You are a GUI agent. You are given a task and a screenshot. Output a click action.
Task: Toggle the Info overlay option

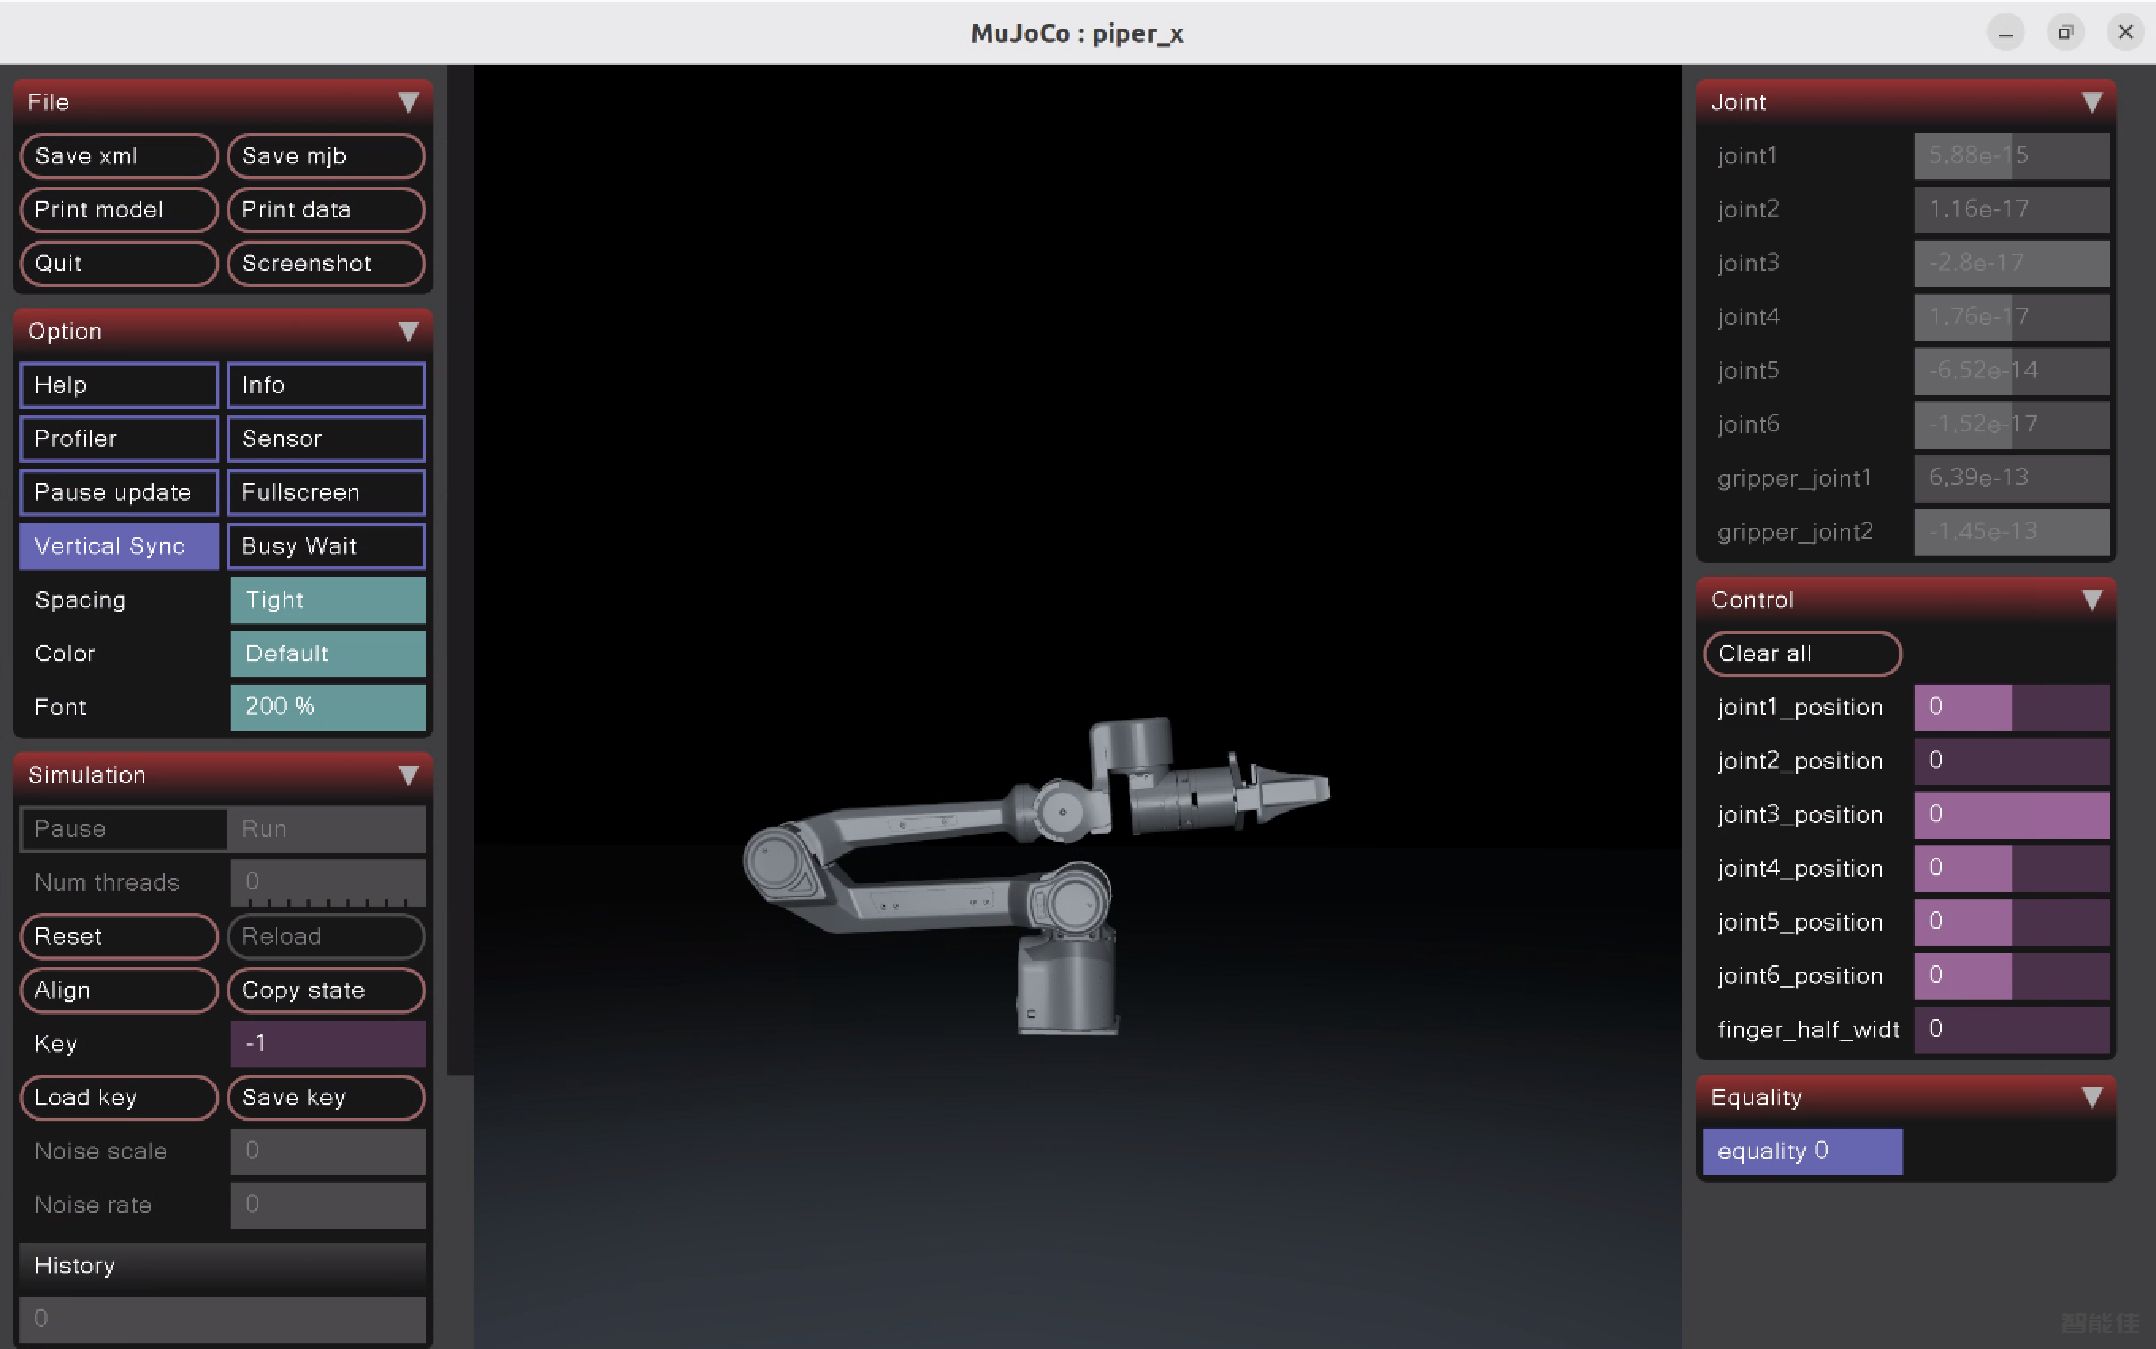(x=327, y=385)
